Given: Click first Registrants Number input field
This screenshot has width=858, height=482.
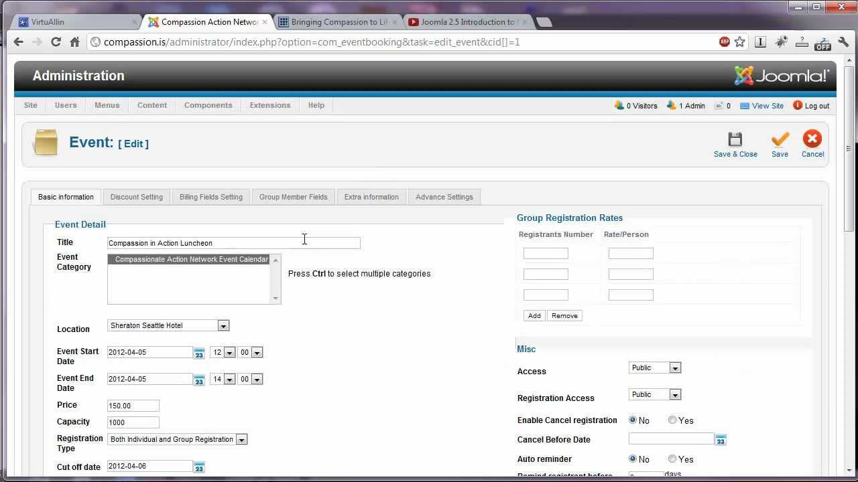Looking at the screenshot, I should [x=546, y=253].
